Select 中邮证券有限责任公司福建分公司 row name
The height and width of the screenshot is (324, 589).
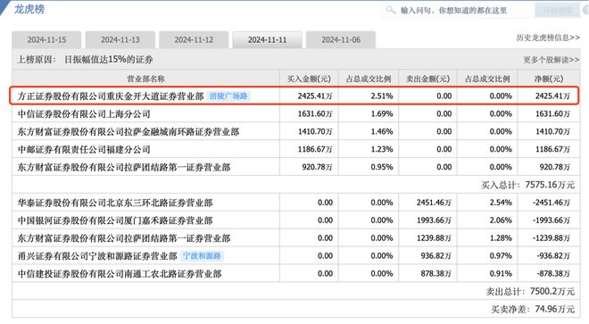point(84,150)
